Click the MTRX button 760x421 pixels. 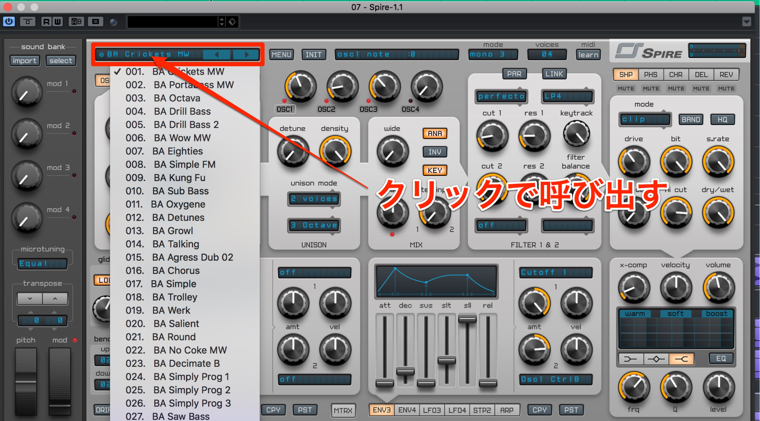click(x=343, y=410)
